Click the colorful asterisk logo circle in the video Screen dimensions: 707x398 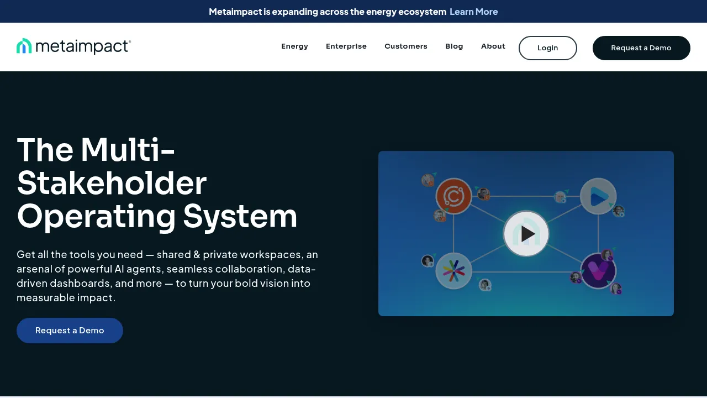[x=453, y=271]
